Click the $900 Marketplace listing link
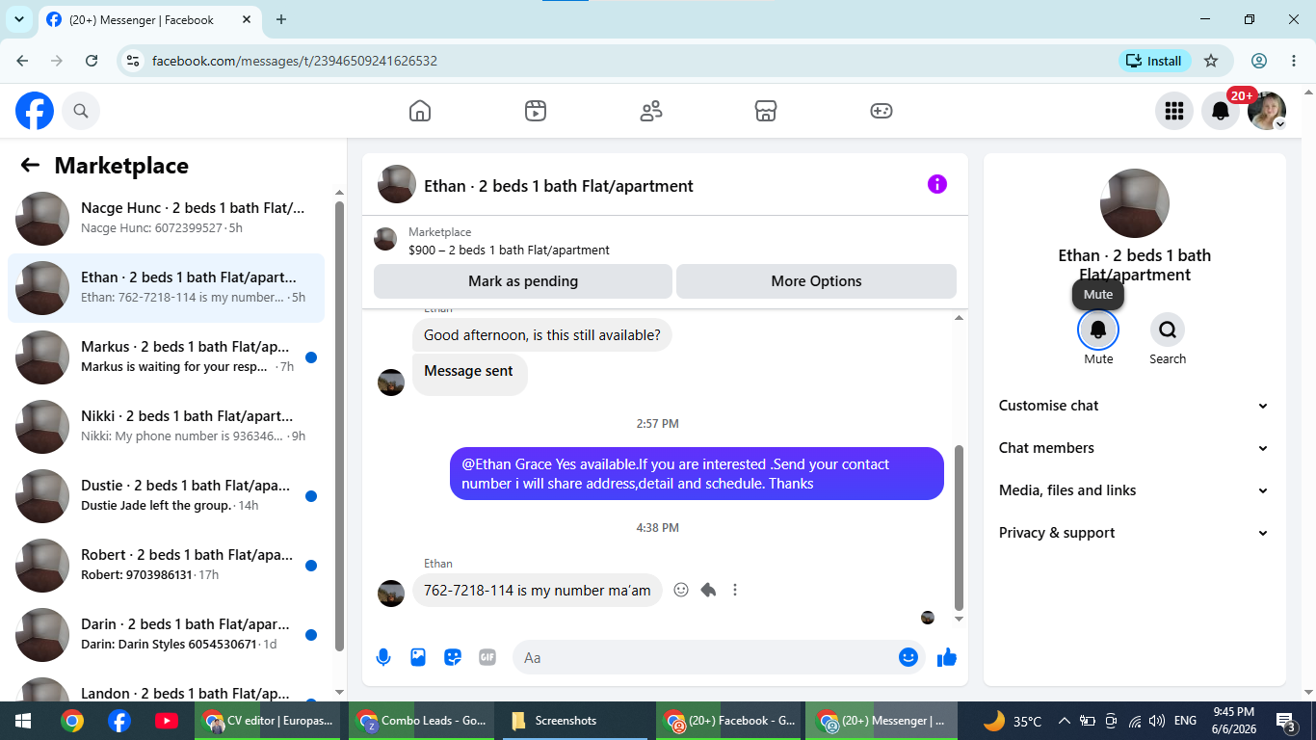Image resolution: width=1316 pixels, height=740 pixels. [509, 251]
